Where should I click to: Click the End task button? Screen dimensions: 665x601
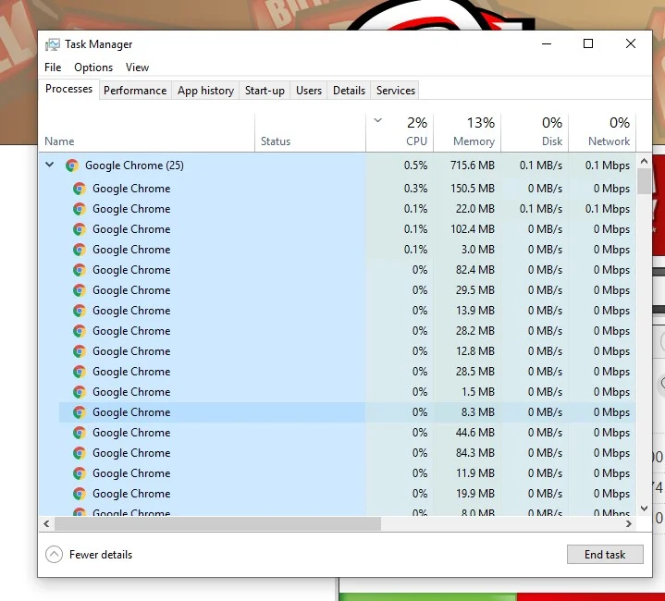click(x=605, y=555)
